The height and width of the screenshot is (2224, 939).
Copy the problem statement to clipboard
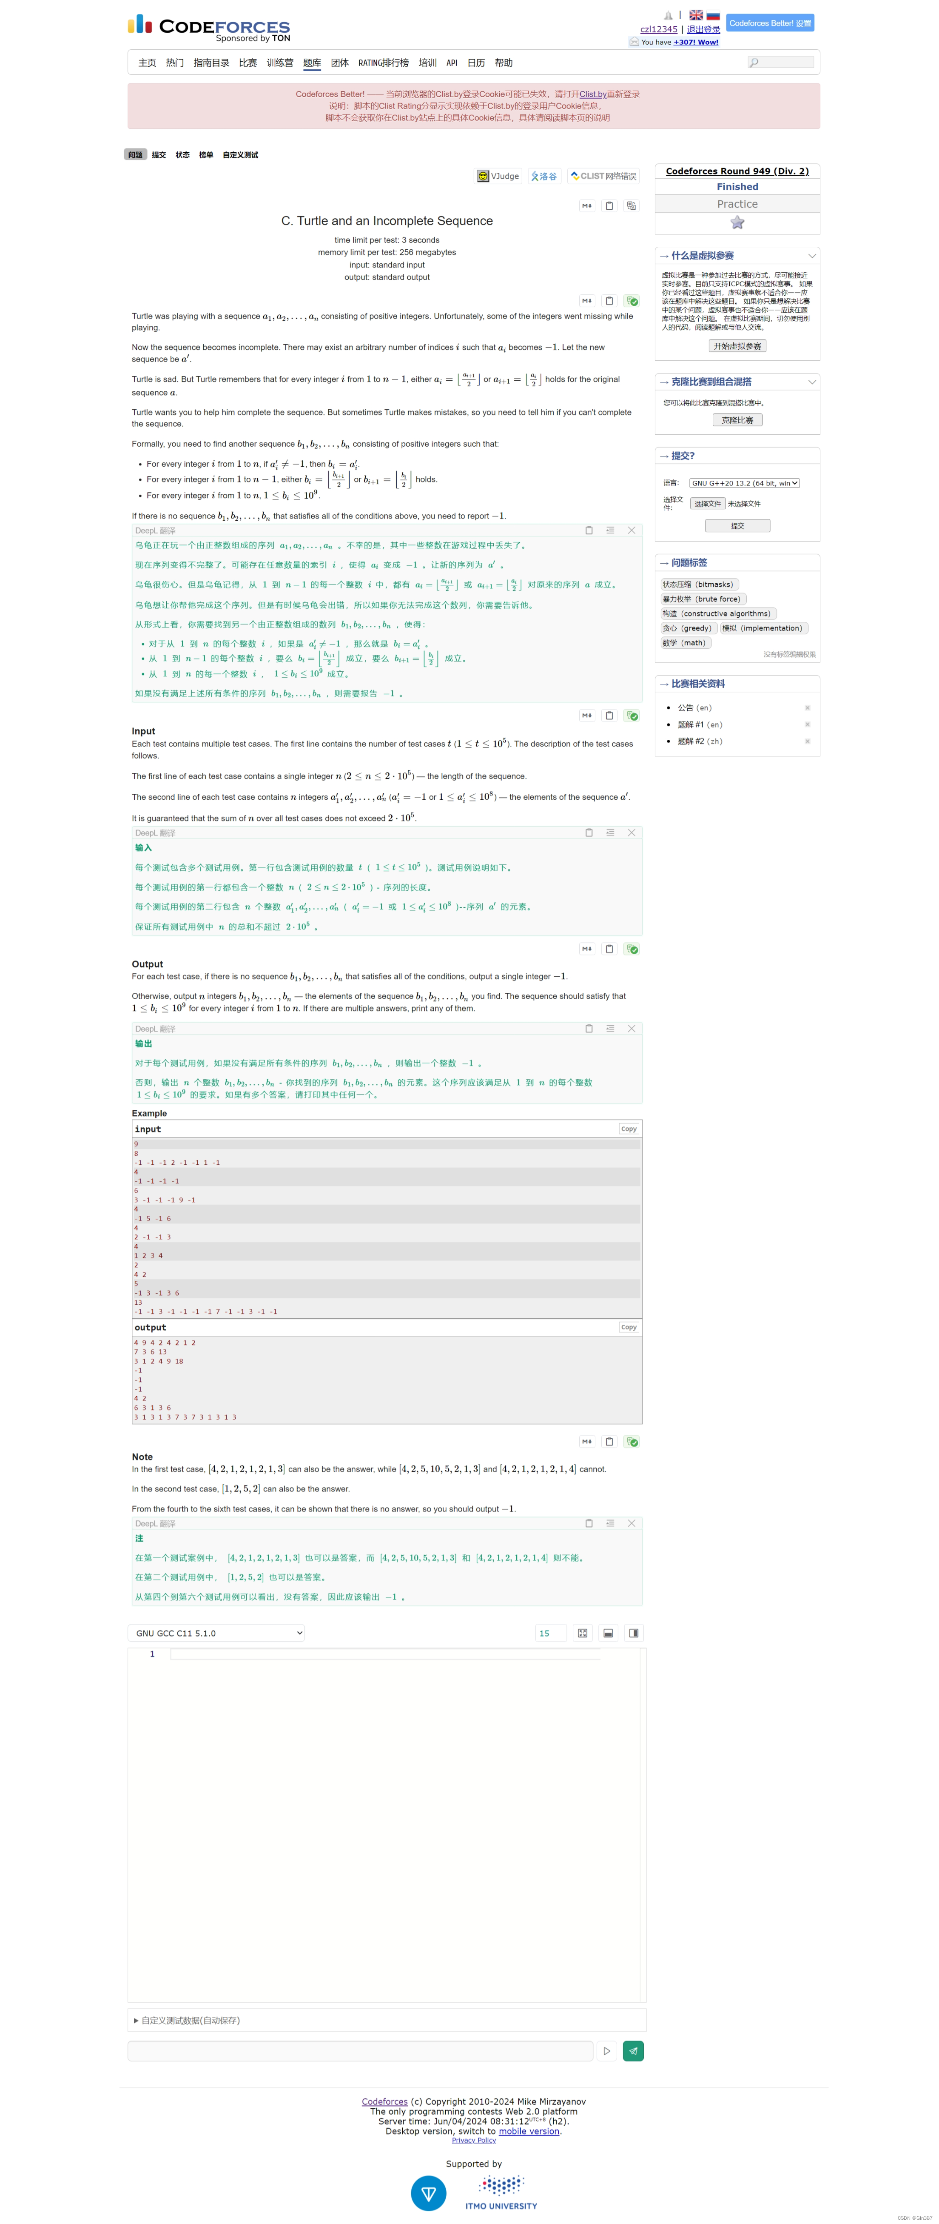(610, 205)
